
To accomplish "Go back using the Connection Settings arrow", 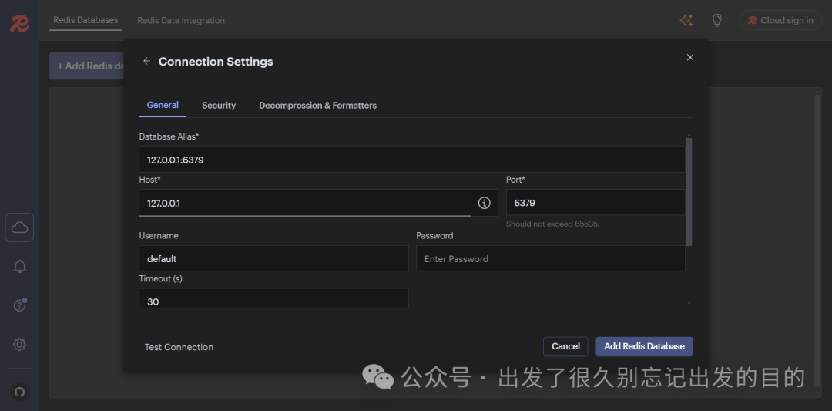I will [146, 62].
